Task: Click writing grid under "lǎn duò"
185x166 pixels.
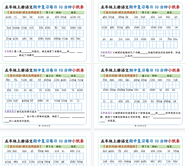Action: click(11, 156)
